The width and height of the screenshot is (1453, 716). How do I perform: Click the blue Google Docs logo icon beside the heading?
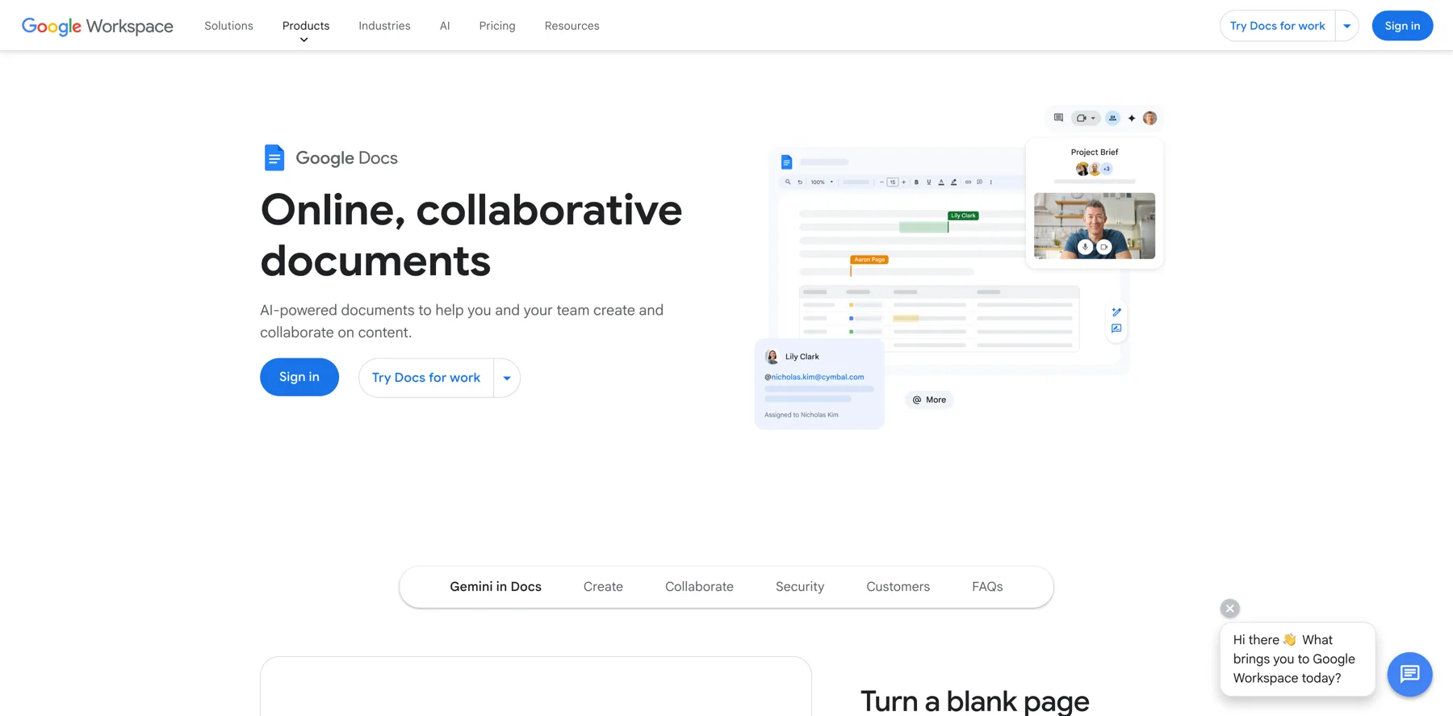pyautogui.click(x=274, y=157)
